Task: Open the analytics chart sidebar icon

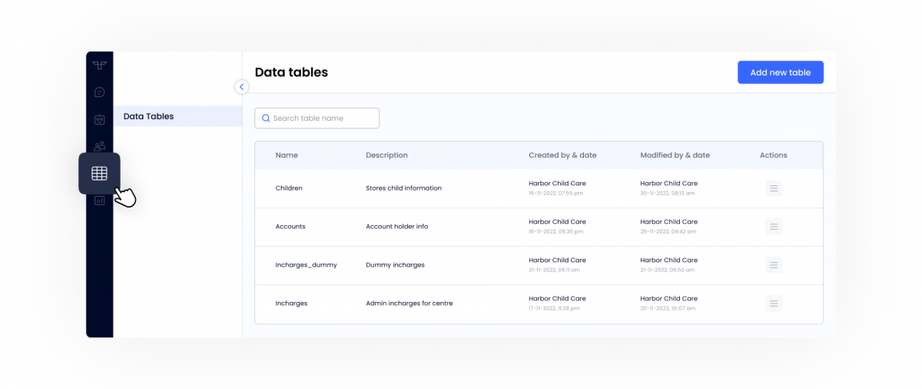Action: (x=99, y=201)
